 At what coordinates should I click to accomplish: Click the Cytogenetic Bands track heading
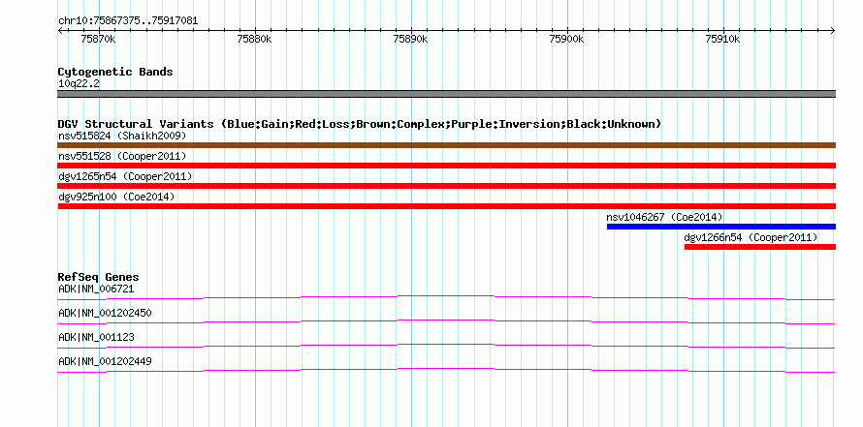(115, 72)
